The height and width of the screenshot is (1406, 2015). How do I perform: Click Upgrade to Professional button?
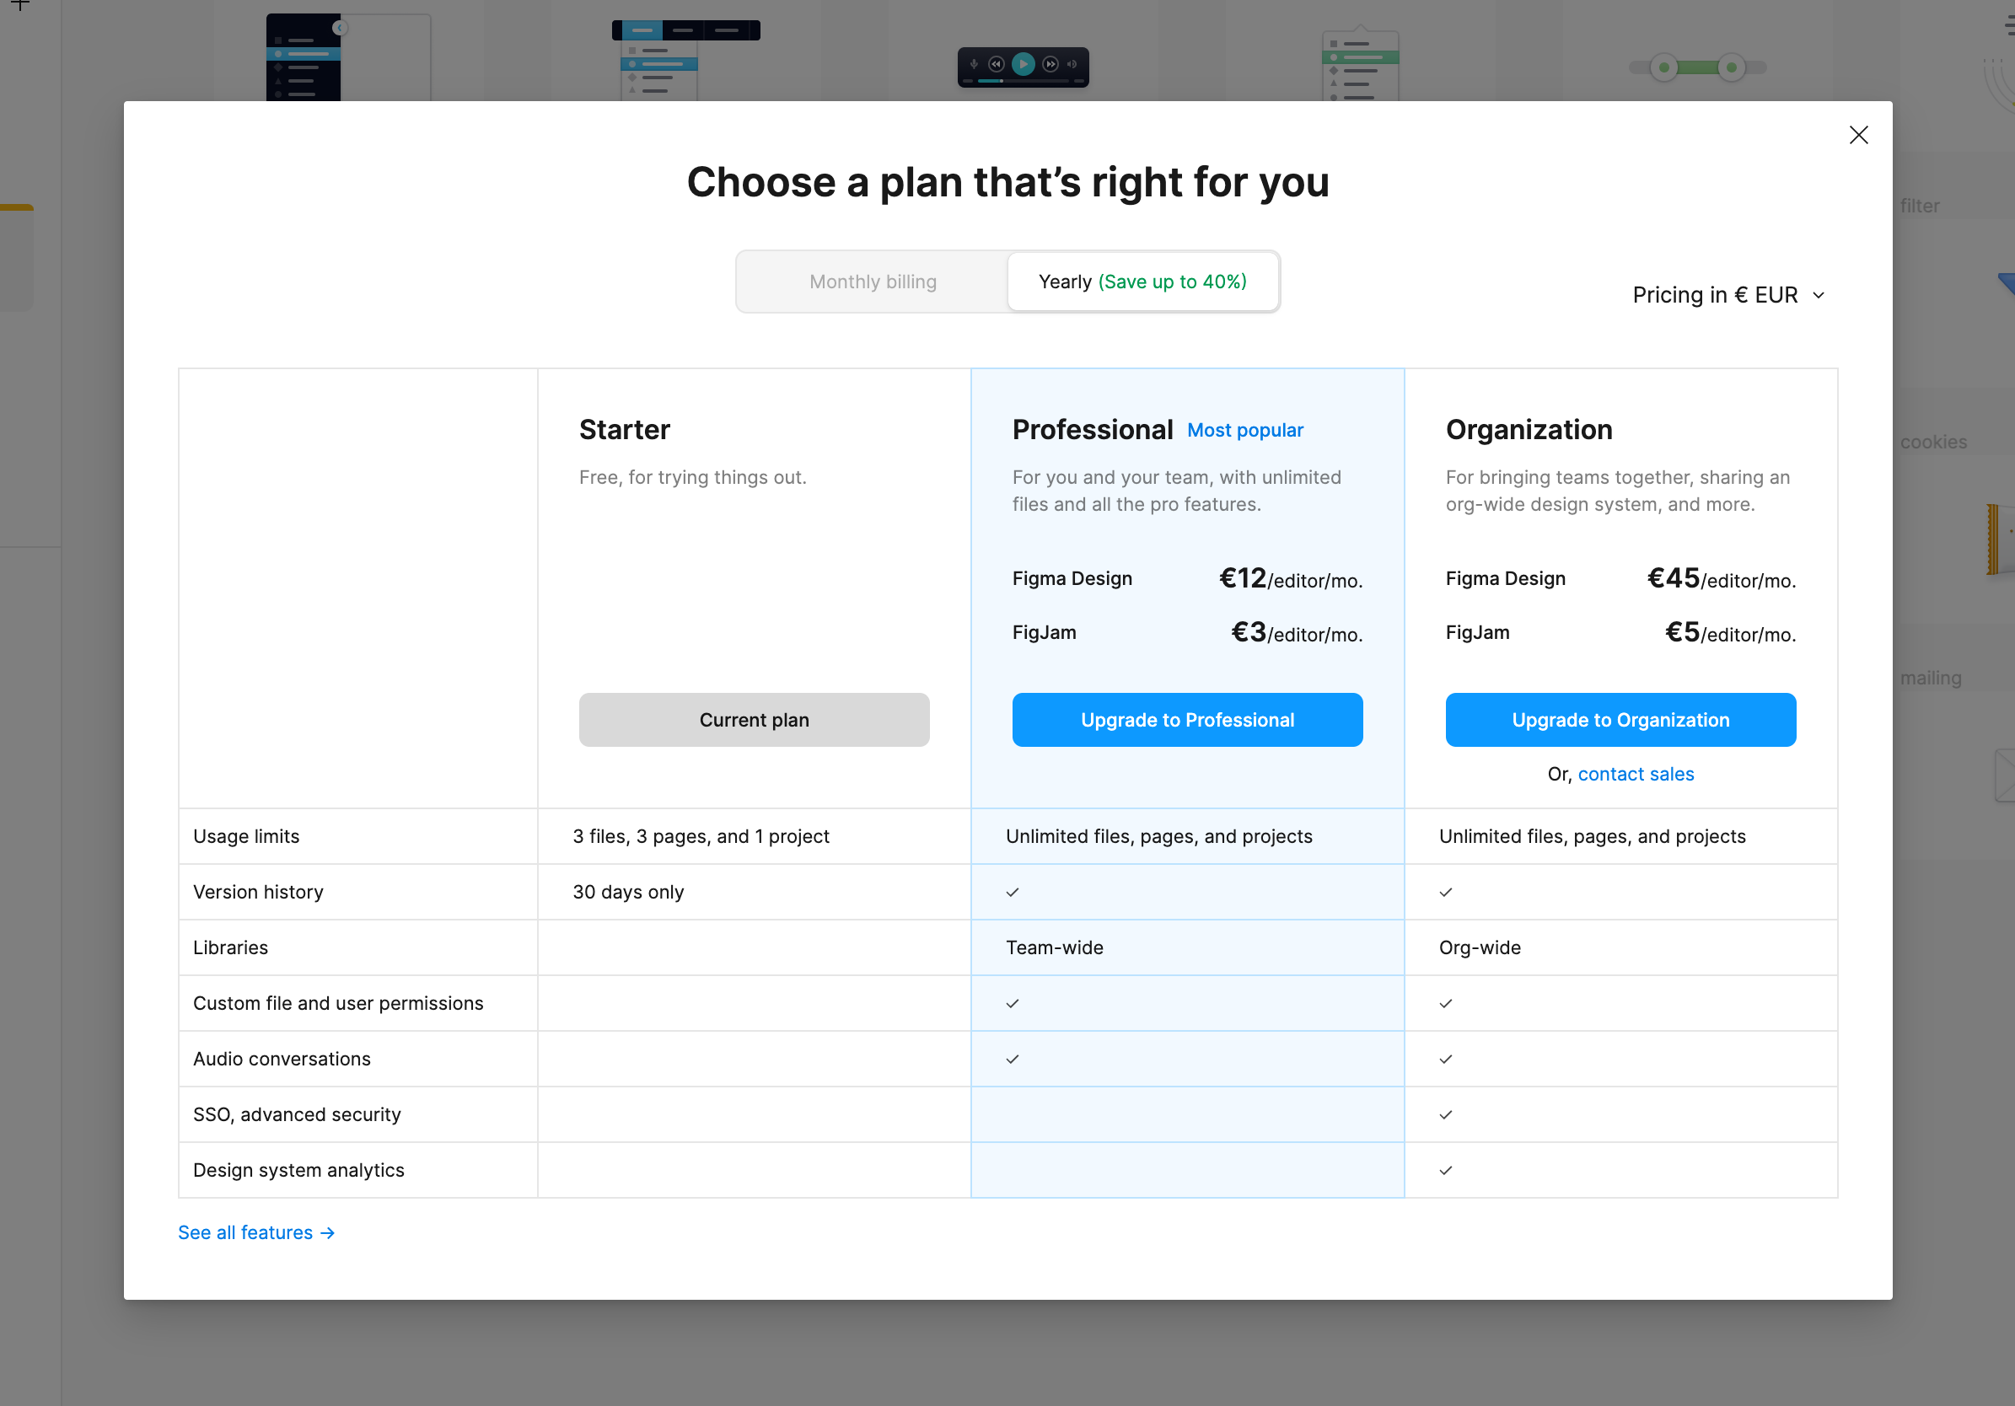[x=1186, y=720]
